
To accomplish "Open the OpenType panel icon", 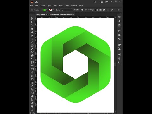I will click(119, 62).
